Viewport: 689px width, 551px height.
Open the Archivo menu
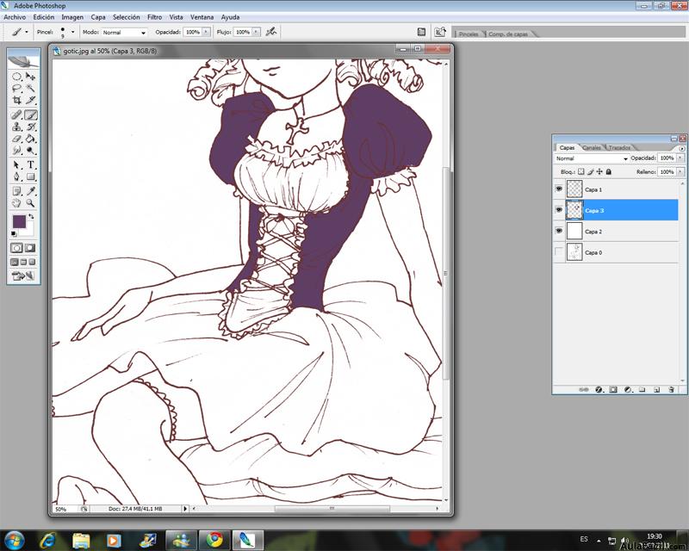(15, 17)
